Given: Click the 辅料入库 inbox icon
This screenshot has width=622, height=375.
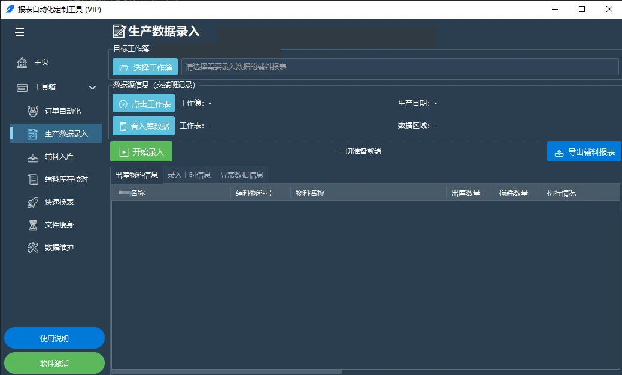Looking at the screenshot, I should point(33,157).
